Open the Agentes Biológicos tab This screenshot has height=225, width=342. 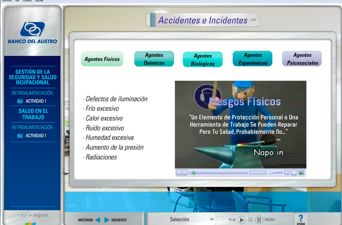[x=203, y=60]
